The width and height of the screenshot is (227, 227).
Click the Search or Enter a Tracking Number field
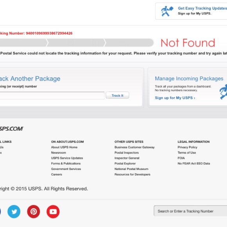(190, 211)
